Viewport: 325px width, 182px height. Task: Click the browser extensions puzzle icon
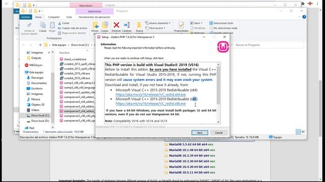coord(303,4)
